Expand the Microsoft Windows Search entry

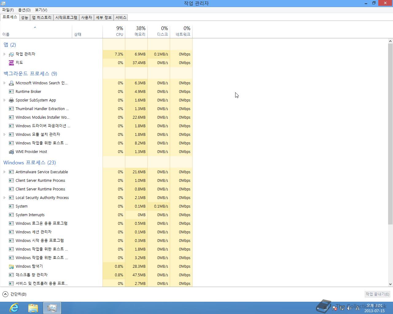click(4, 83)
